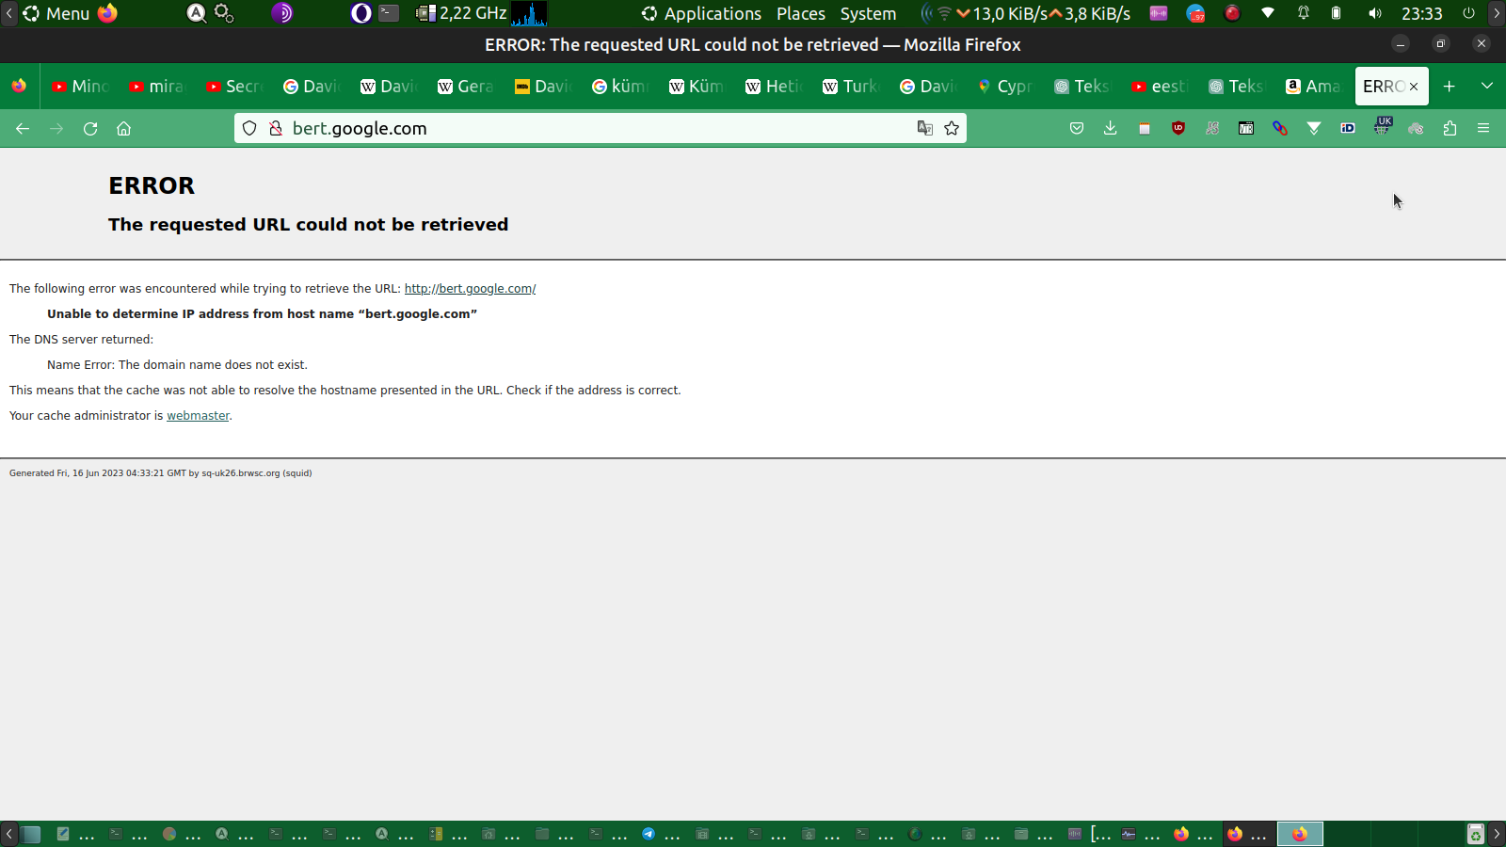Open the System menu

(868, 14)
